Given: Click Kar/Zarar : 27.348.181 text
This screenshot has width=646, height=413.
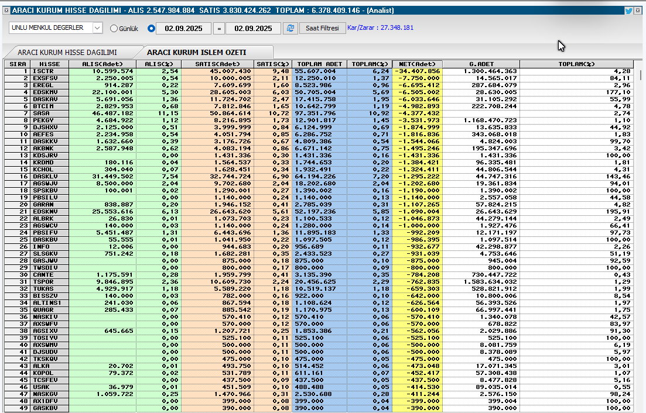Looking at the screenshot, I should point(380,27).
